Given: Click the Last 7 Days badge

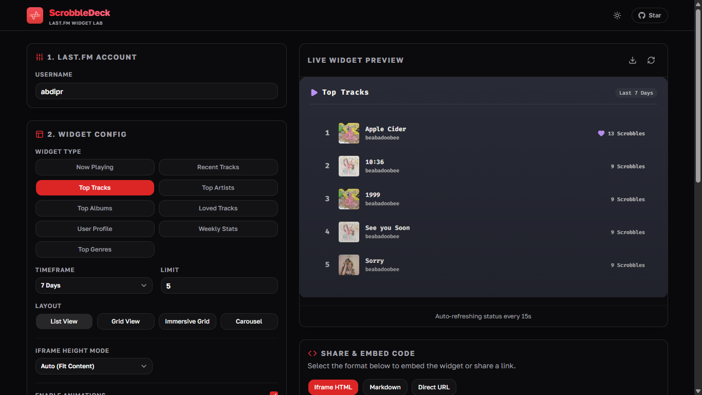Looking at the screenshot, I should point(636,93).
